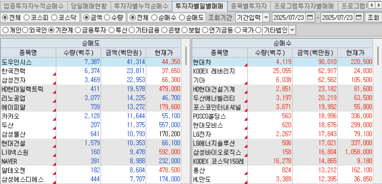Select the 보험 radio button
Image resolution: width=382 pixels, height=184 pixels.
tap(191, 30)
